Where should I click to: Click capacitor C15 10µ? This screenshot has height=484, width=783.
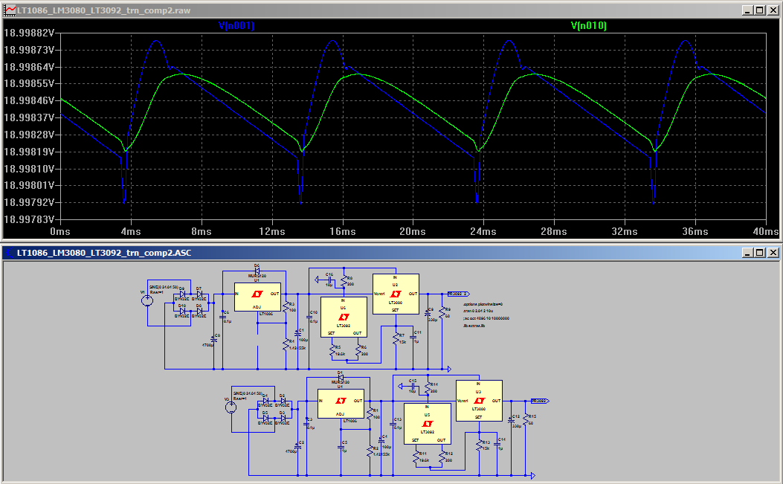click(x=413, y=386)
